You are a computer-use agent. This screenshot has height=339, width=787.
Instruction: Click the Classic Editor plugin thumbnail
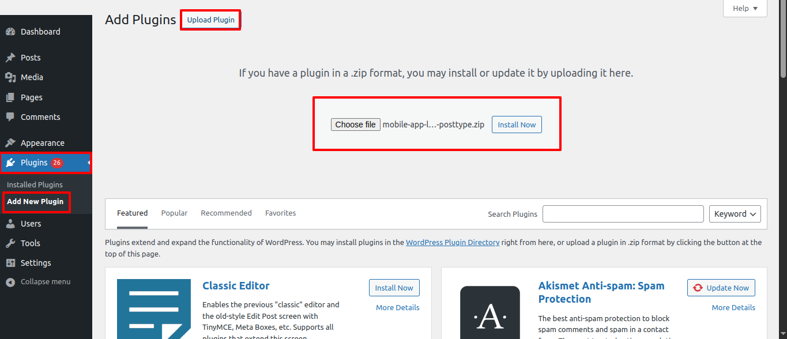pos(153,309)
